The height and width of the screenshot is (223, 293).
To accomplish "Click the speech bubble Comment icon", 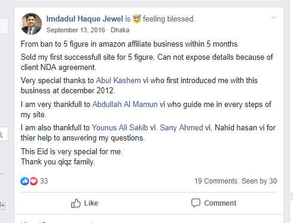I will pos(196,203).
